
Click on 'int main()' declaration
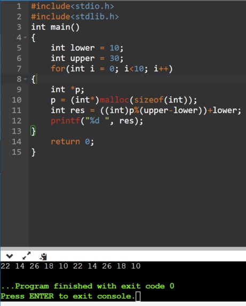(55, 27)
